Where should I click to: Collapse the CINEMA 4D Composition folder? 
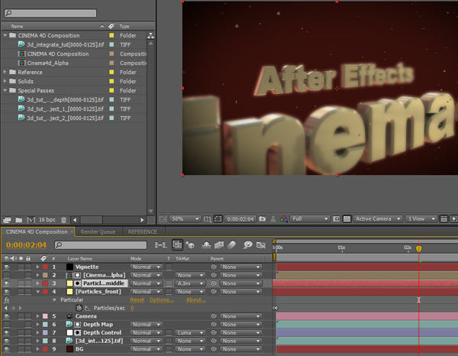click(5, 35)
